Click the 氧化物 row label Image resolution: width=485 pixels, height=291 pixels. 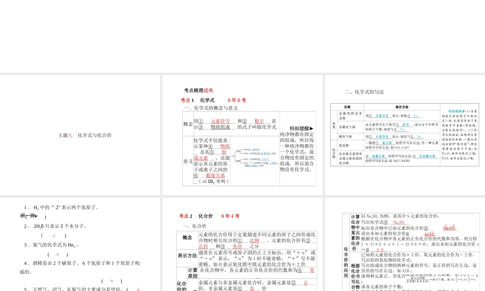tap(344, 145)
